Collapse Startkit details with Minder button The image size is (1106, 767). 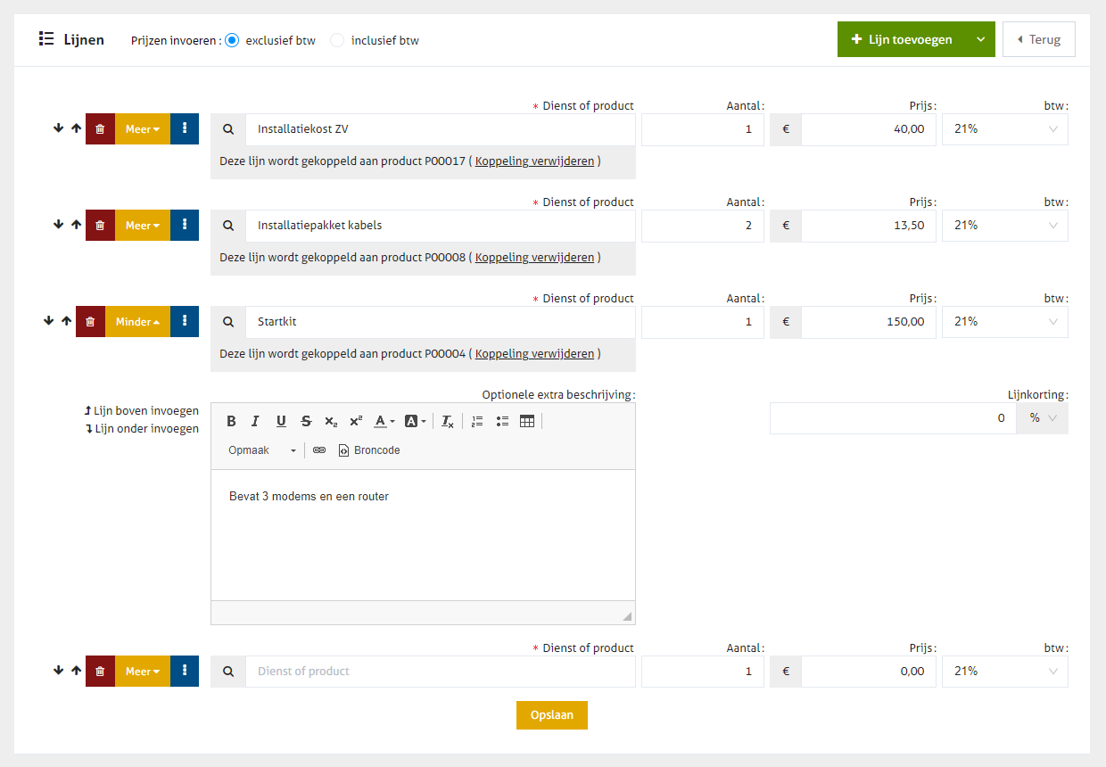(137, 322)
